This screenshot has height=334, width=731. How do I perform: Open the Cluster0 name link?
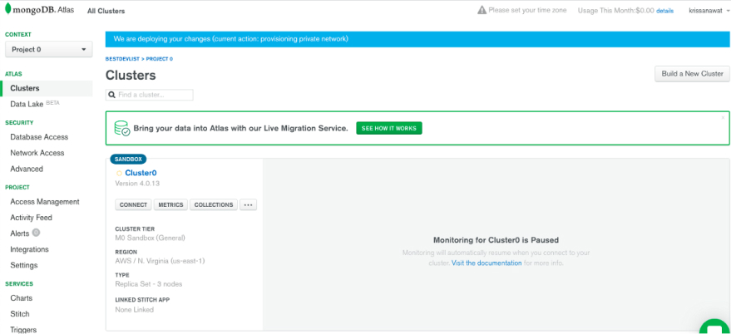pyautogui.click(x=141, y=173)
